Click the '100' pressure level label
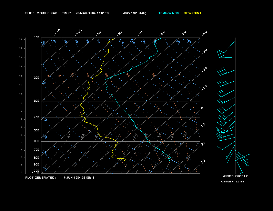Image resolution: width=273 pixels, height=211 pixels. pyautogui.click(x=37, y=38)
